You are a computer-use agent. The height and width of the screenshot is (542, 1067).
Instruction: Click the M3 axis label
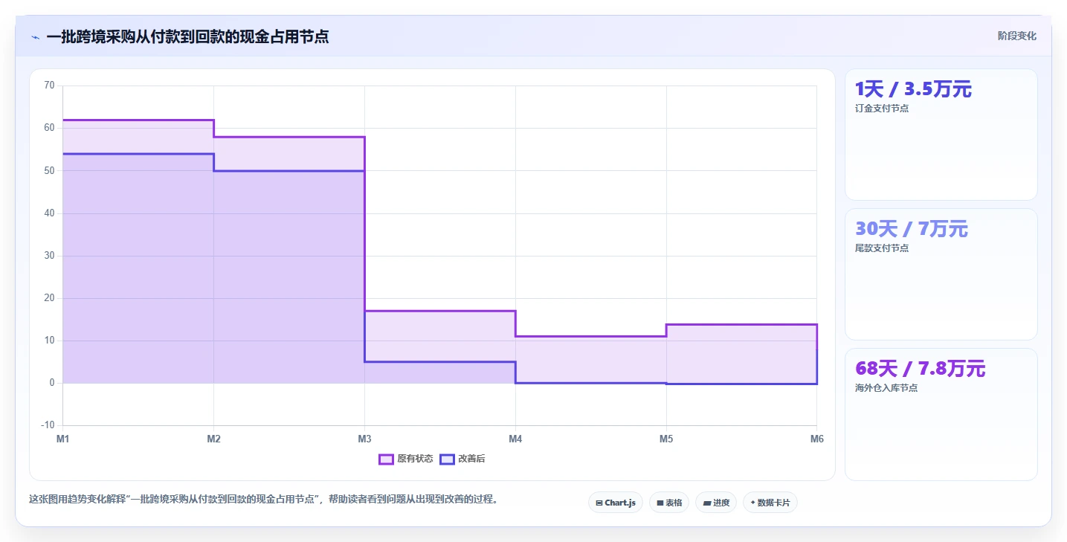[x=365, y=439]
